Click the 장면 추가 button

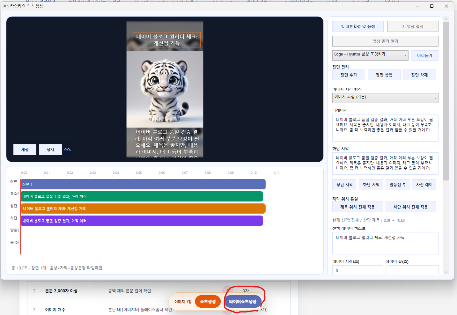349,75
